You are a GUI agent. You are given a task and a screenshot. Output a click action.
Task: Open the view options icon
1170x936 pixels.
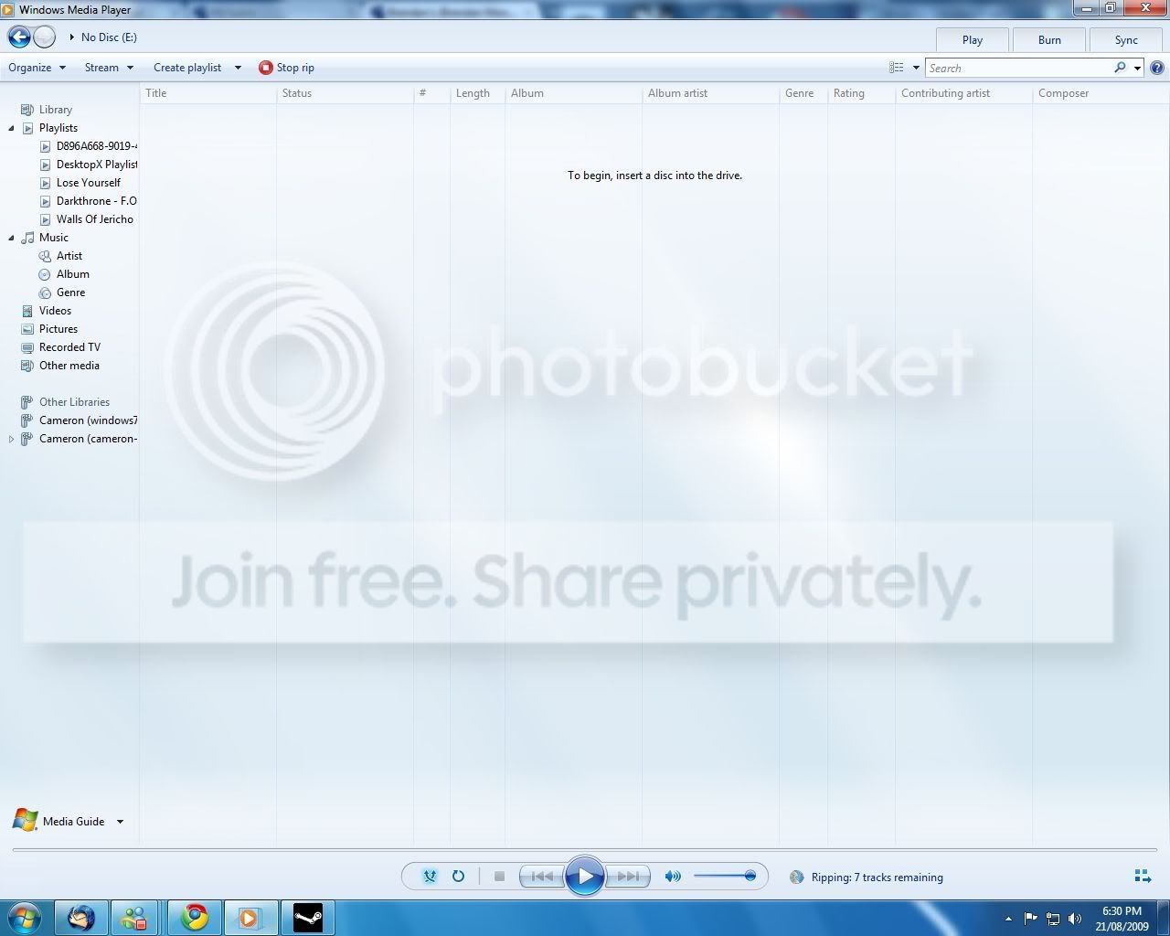(x=897, y=68)
